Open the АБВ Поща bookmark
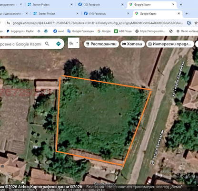This screenshot has width=198, height=191. point(123,31)
